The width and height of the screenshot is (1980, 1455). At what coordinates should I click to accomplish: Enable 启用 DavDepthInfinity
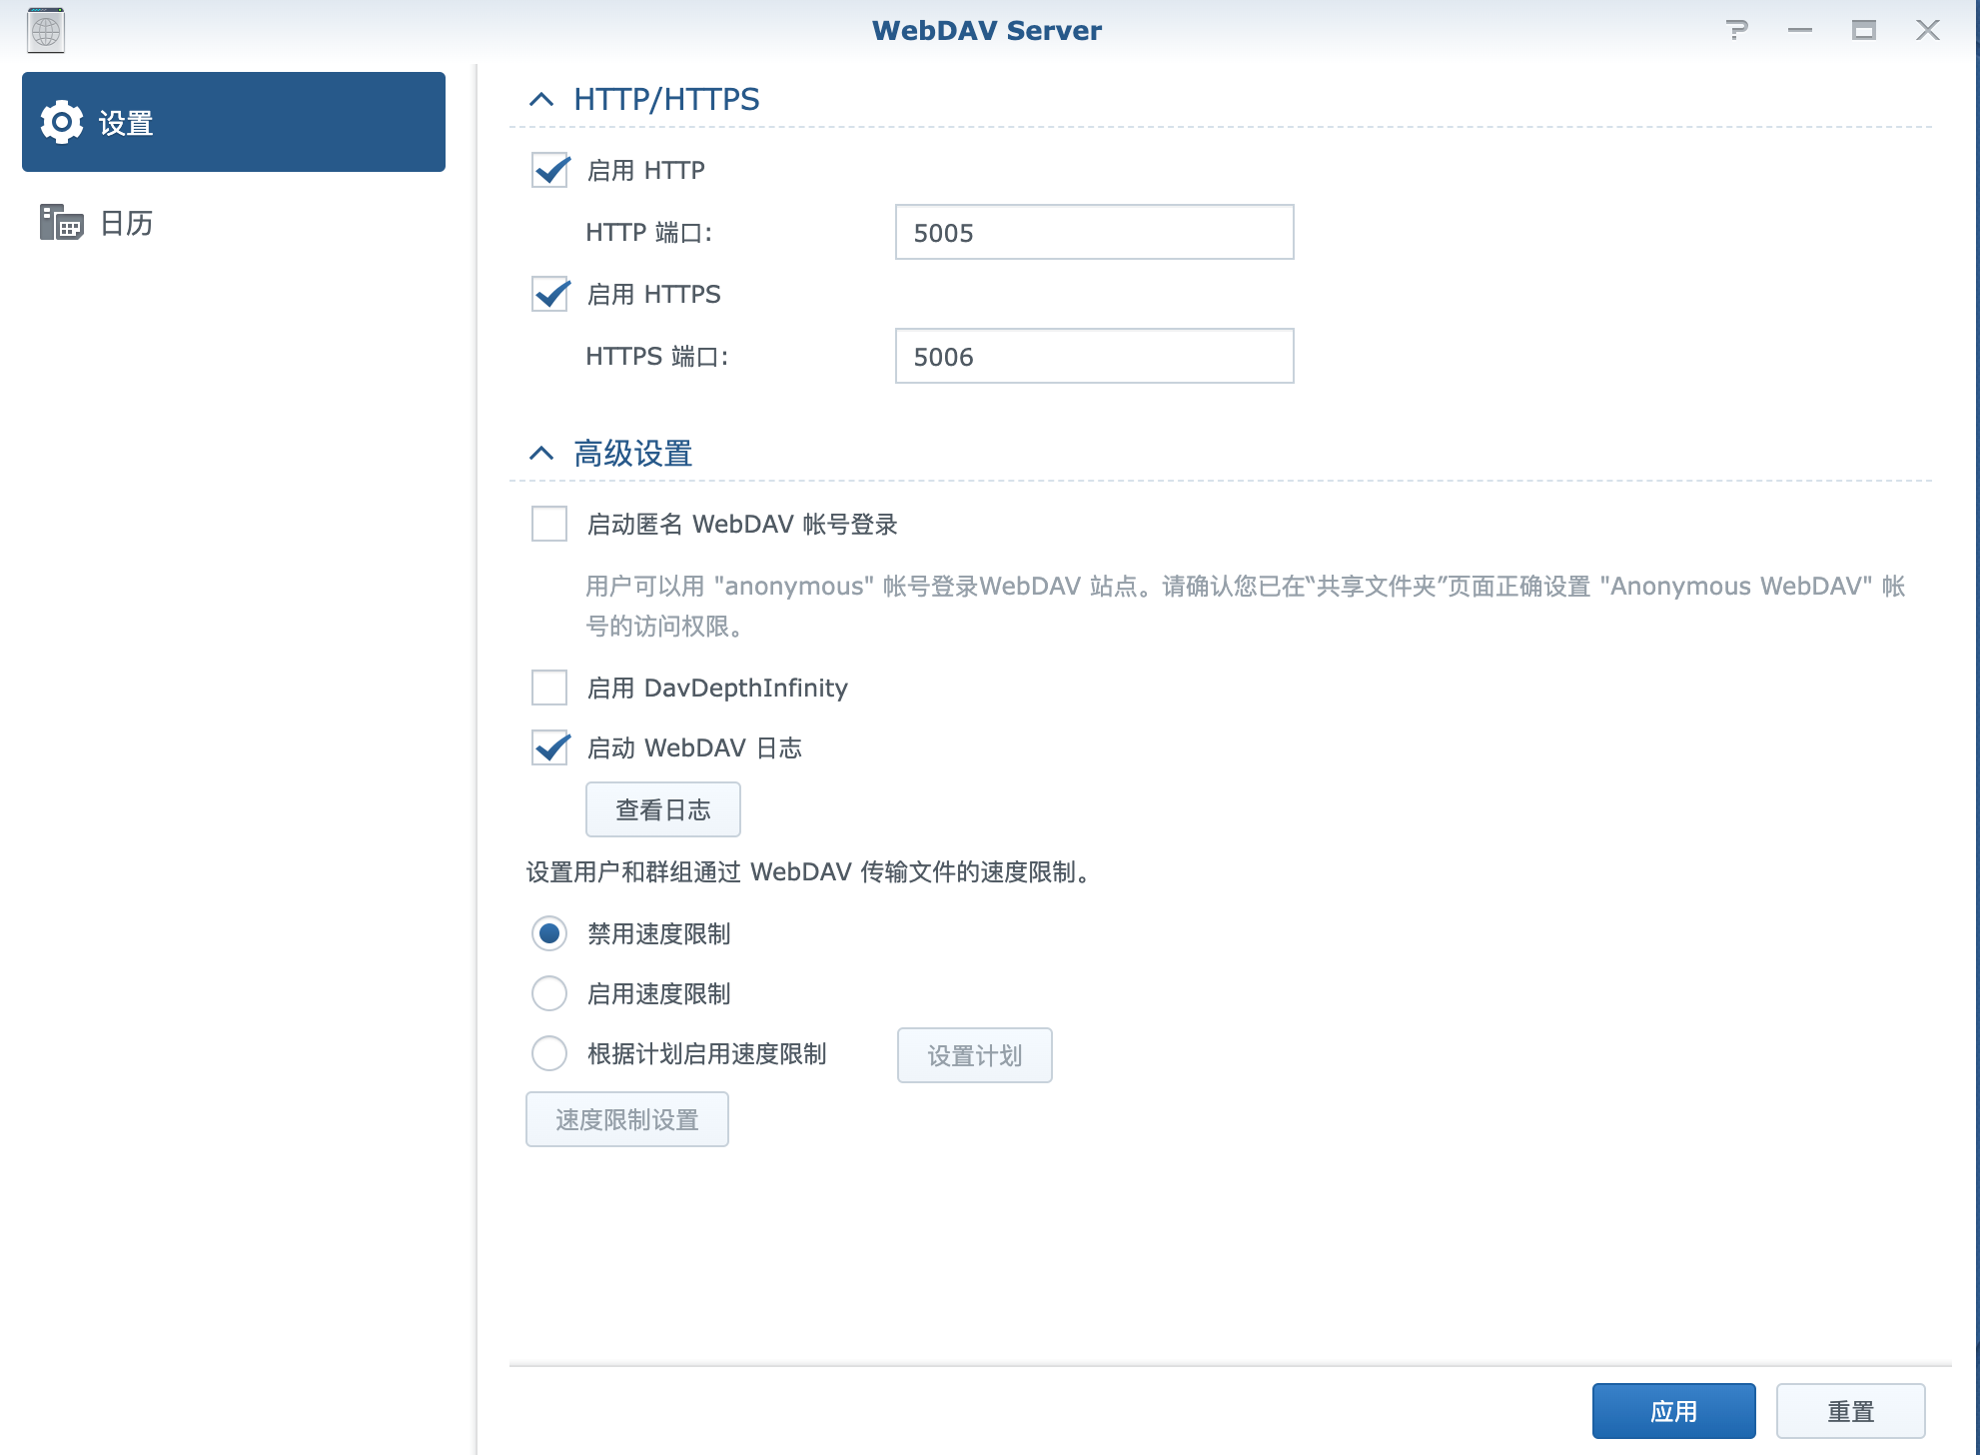pyautogui.click(x=548, y=687)
